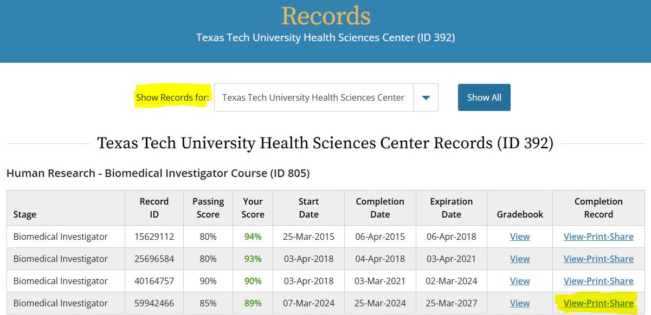Viewport: 651px width, 315px height.
Task: Click the Human Research Biomedical Investigator Course heading
Action: click(x=158, y=173)
